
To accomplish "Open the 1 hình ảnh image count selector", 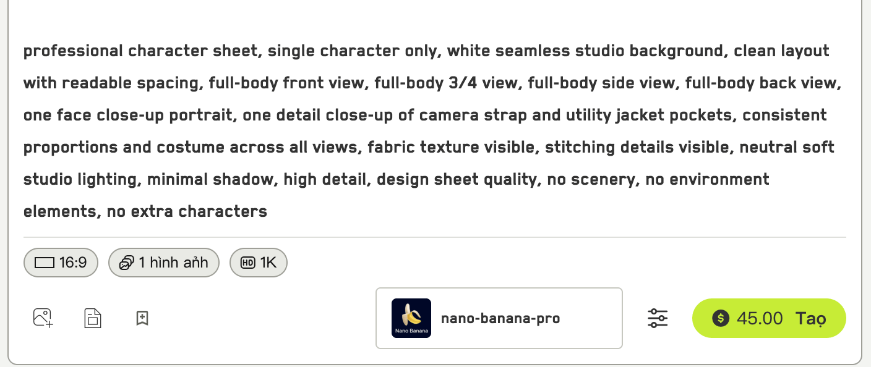I will (x=164, y=263).
